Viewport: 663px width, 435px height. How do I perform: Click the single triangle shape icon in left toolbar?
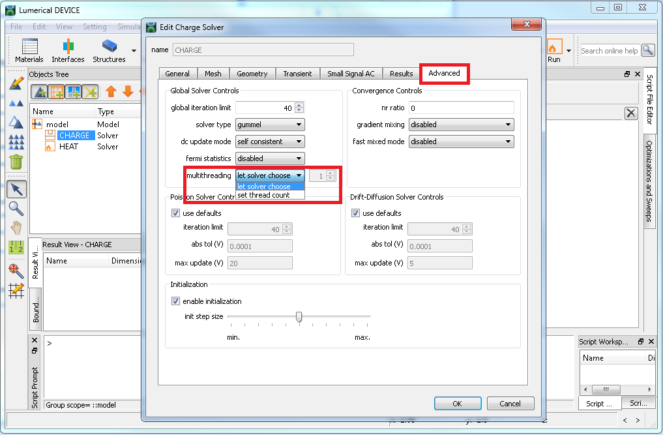click(x=16, y=123)
